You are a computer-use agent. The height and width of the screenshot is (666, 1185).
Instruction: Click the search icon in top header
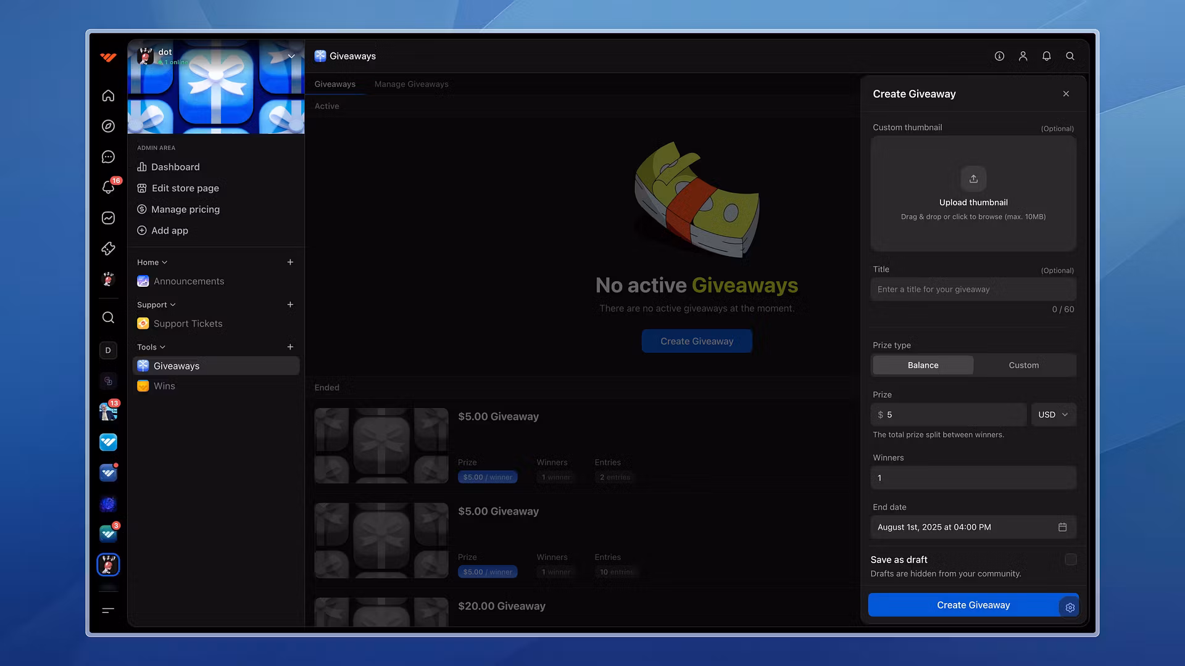(x=1070, y=56)
